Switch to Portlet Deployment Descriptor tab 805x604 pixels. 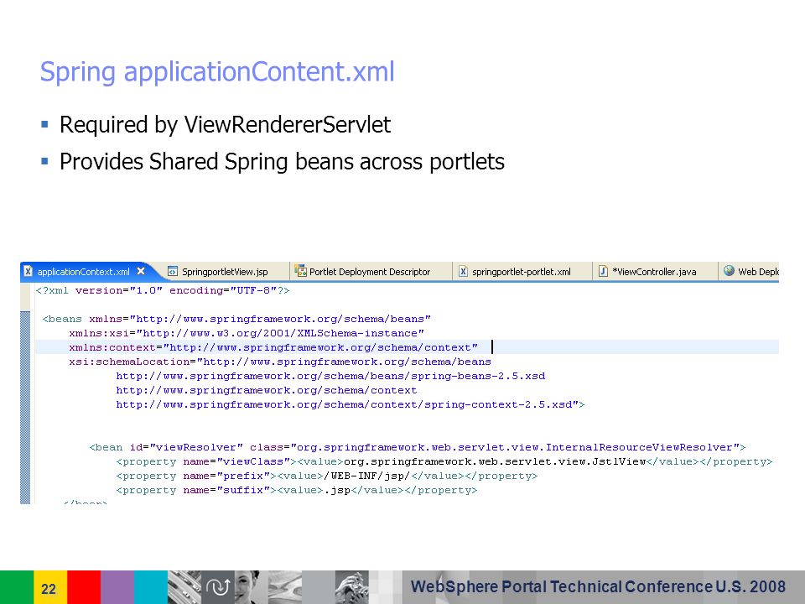370,272
